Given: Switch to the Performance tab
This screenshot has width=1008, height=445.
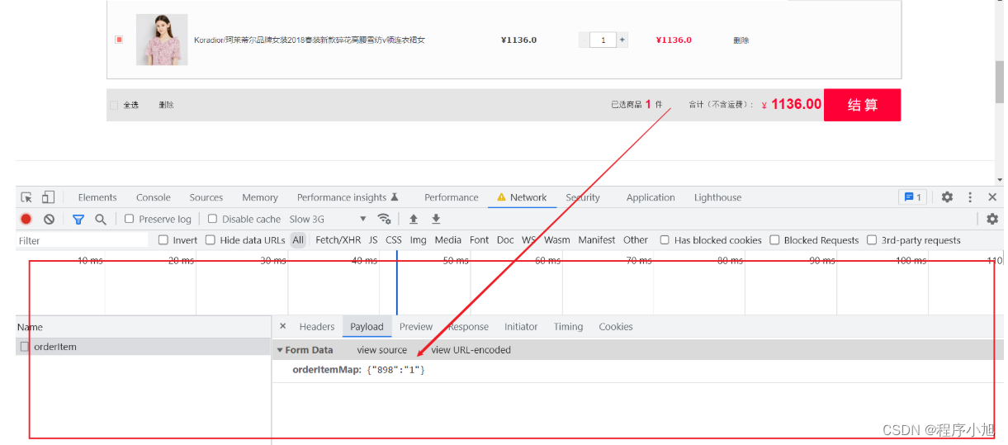Looking at the screenshot, I should coord(452,197).
